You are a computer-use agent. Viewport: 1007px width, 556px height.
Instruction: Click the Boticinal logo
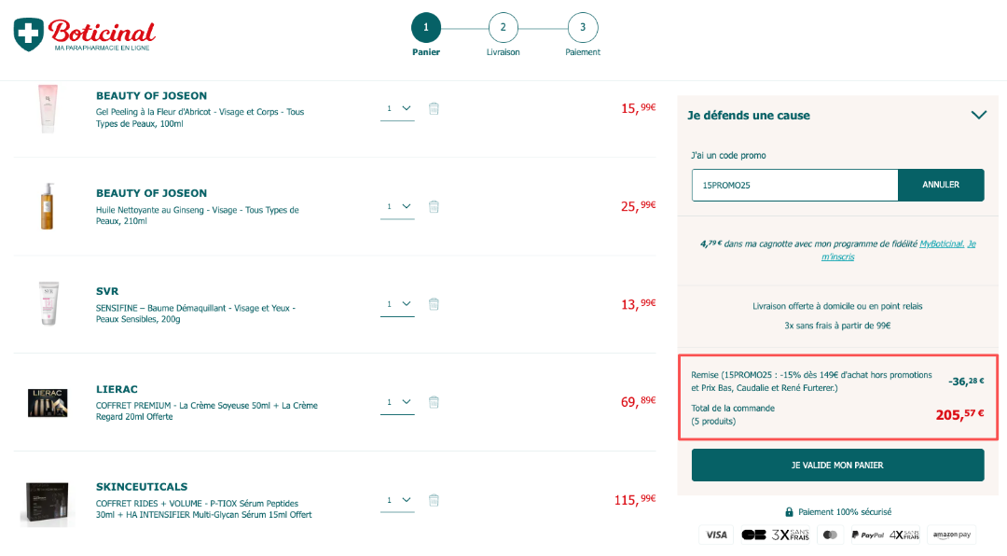coord(85,35)
